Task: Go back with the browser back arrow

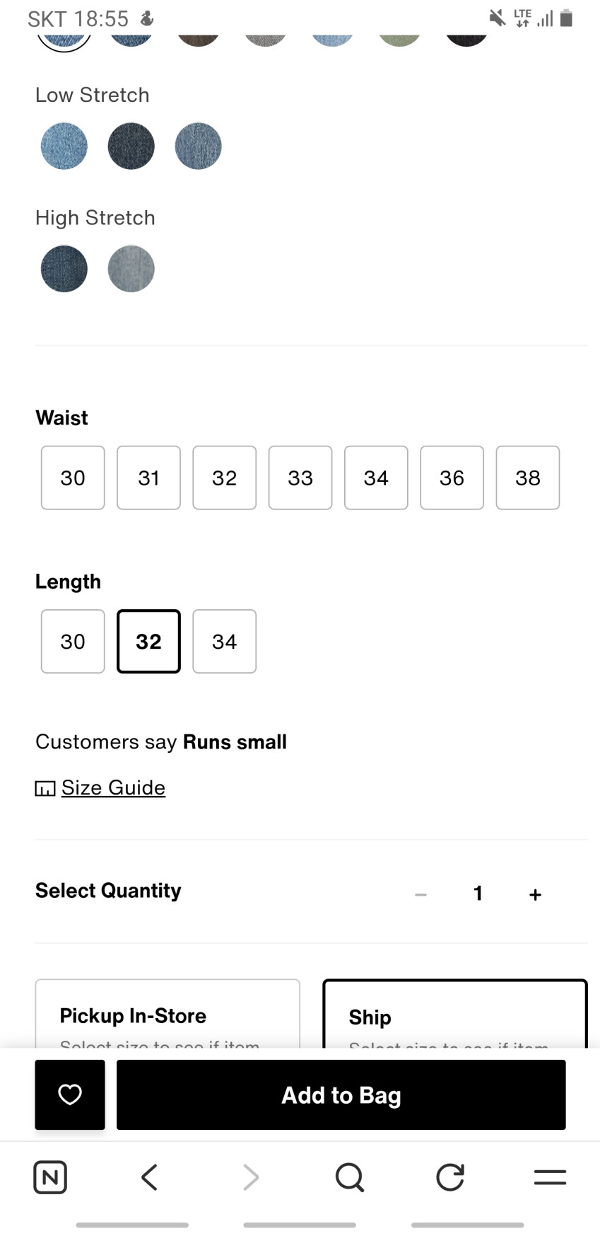Action: [149, 1177]
